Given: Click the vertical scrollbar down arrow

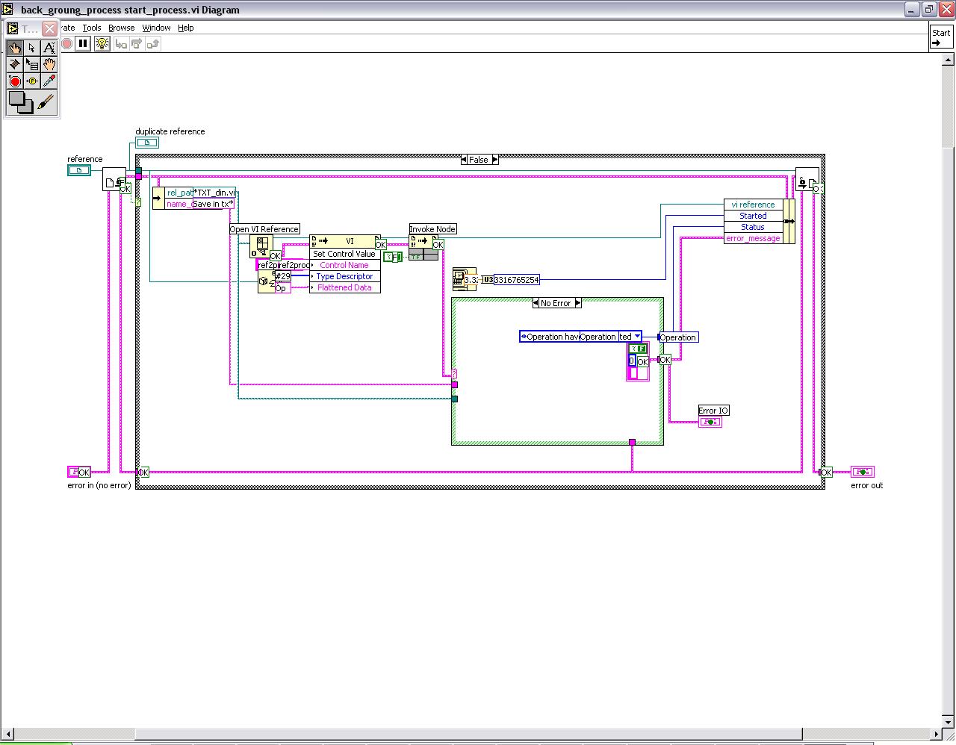Looking at the screenshot, I should click(x=948, y=721).
